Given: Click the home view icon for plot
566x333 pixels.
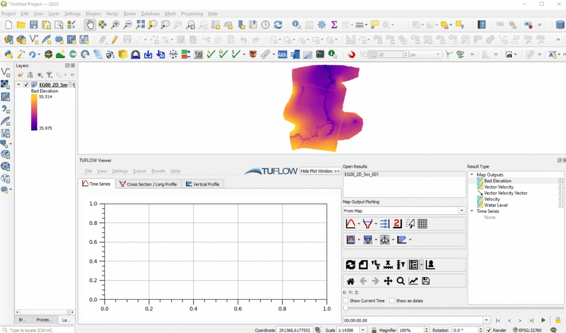Looking at the screenshot, I should click(x=350, y=281).
